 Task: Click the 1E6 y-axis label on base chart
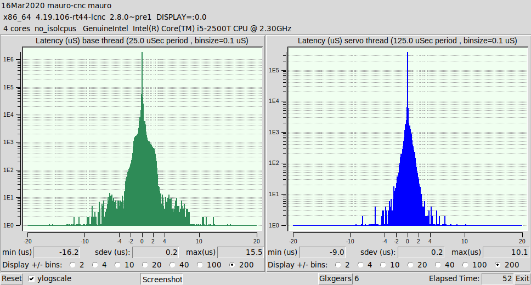pos(8,60)
